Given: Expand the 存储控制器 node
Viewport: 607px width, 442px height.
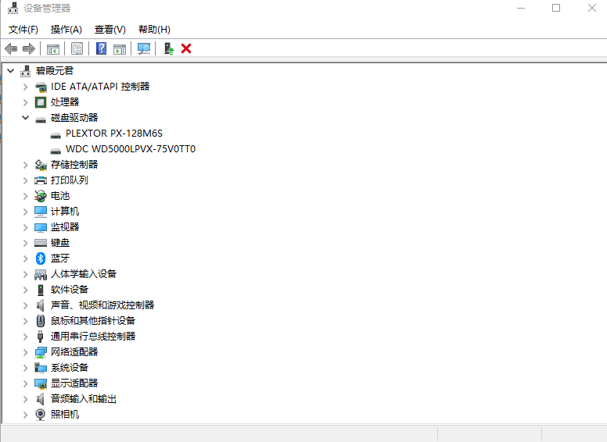Looking at the screenshot, I should point(26,165).
